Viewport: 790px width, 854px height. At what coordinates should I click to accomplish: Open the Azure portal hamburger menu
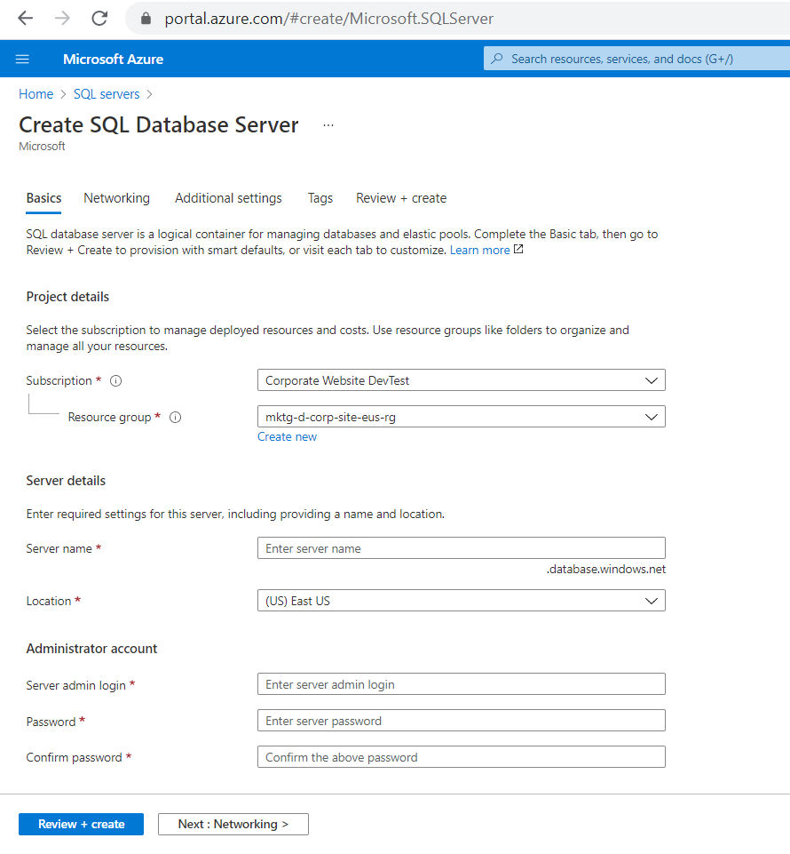point(22,59)
